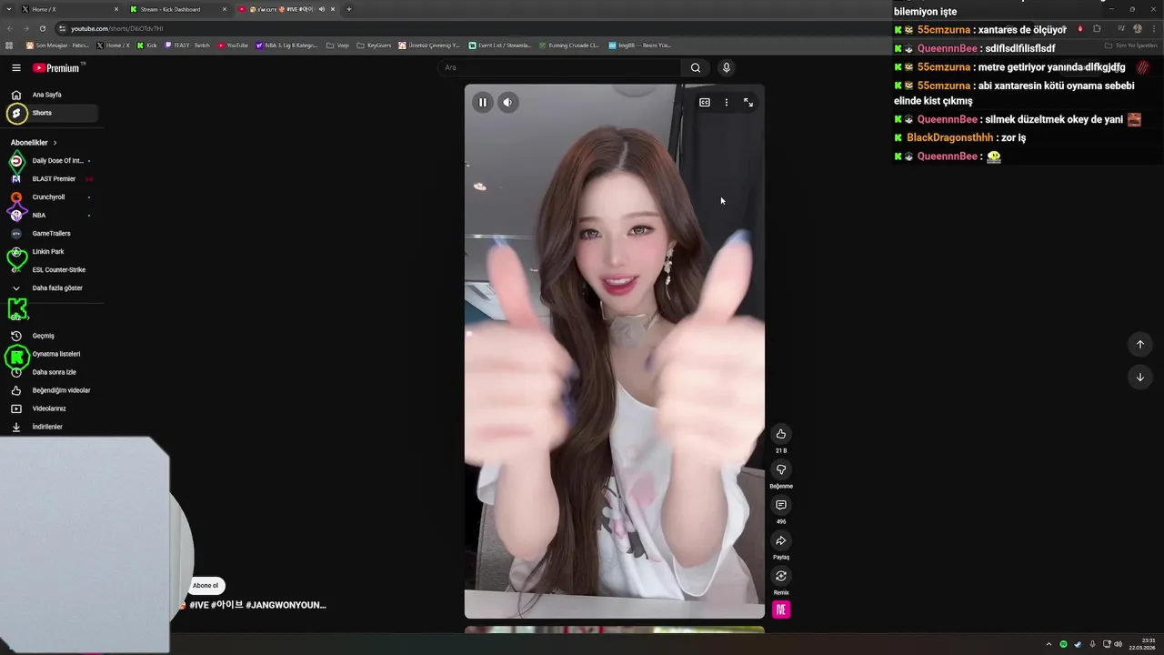Screen dimensions: 1164x655
Task: Open the browser apps grid shortcut
Action: (9, 45)
